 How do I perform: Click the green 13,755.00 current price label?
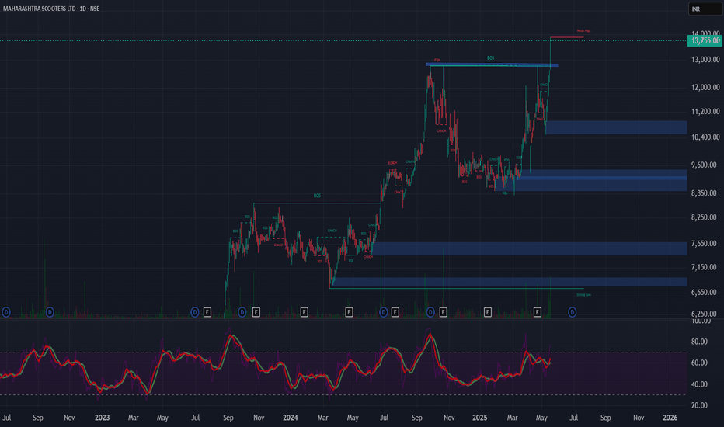click(x=705, y=40)
